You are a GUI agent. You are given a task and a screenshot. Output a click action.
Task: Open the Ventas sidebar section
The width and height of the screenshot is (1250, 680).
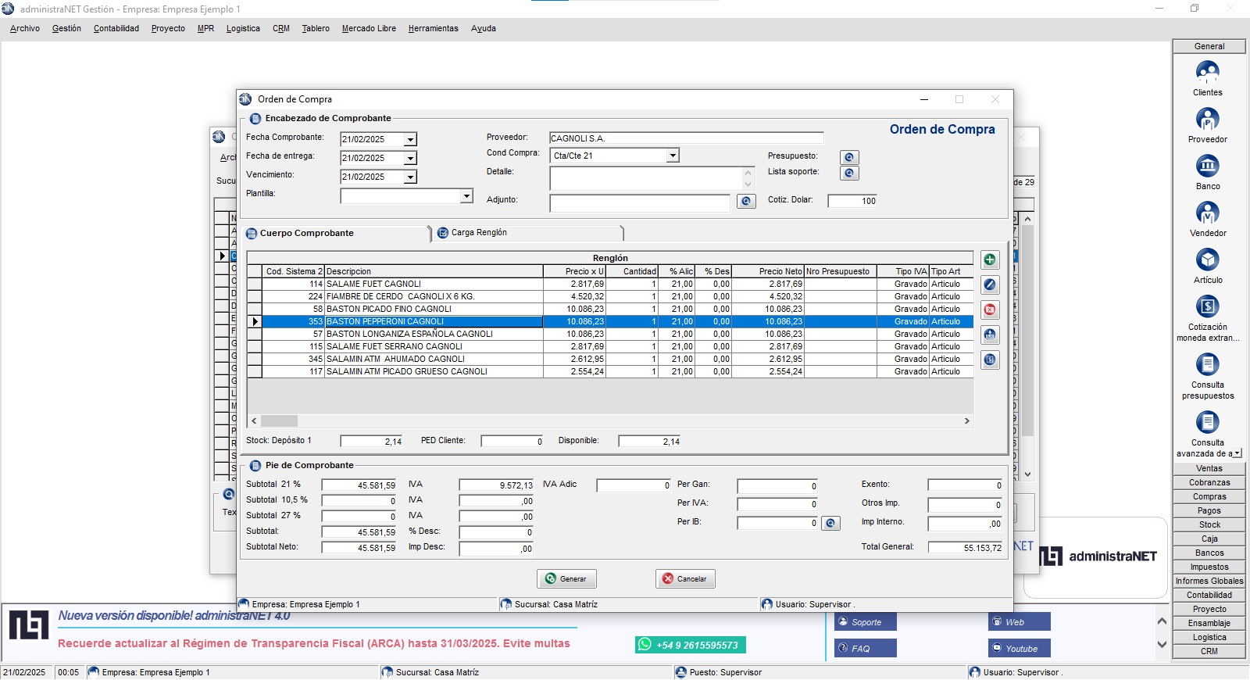[1209, 468]
